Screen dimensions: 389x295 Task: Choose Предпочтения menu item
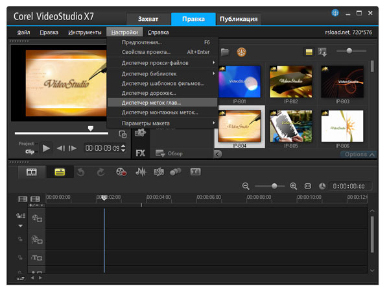[162, 42]
